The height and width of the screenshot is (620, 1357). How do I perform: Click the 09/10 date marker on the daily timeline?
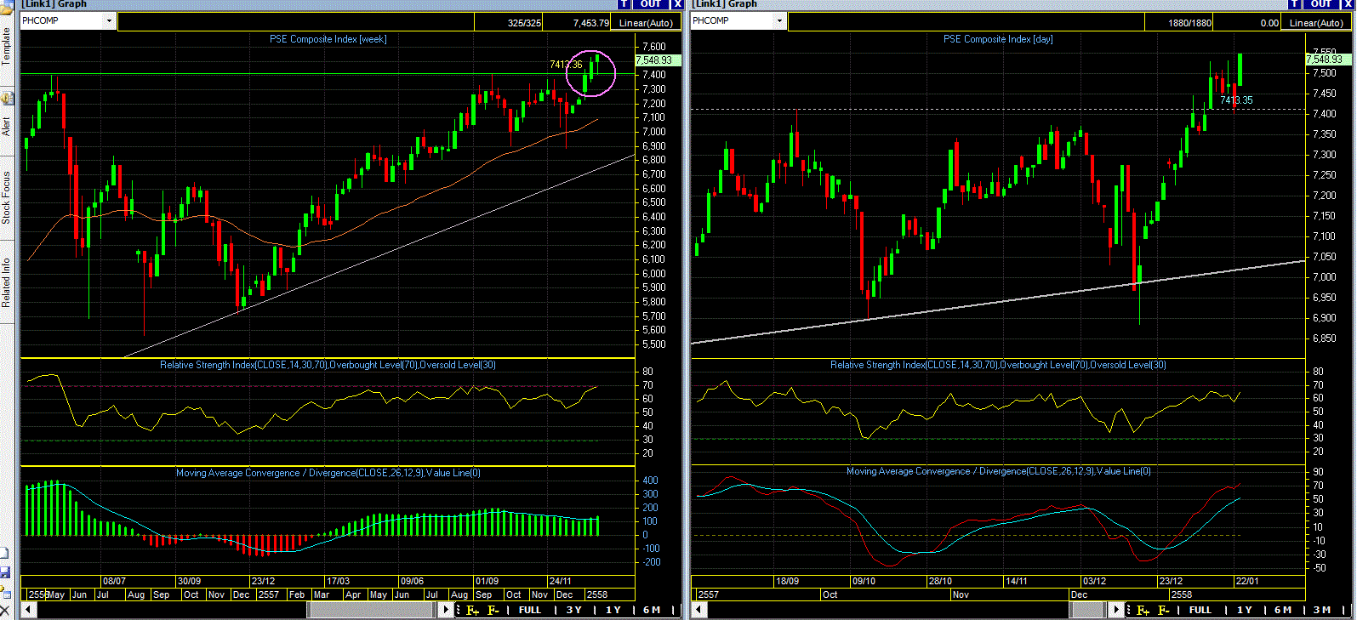864,582
